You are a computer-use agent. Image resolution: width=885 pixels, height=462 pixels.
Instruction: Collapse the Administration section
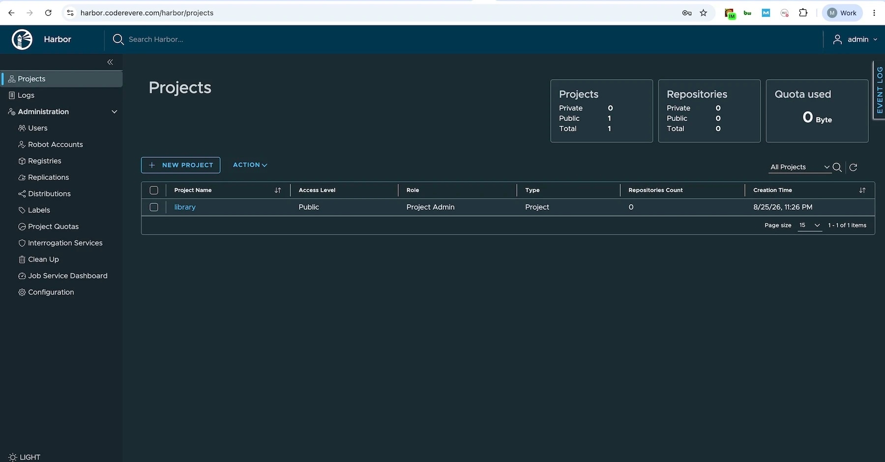tap(114, 112)
